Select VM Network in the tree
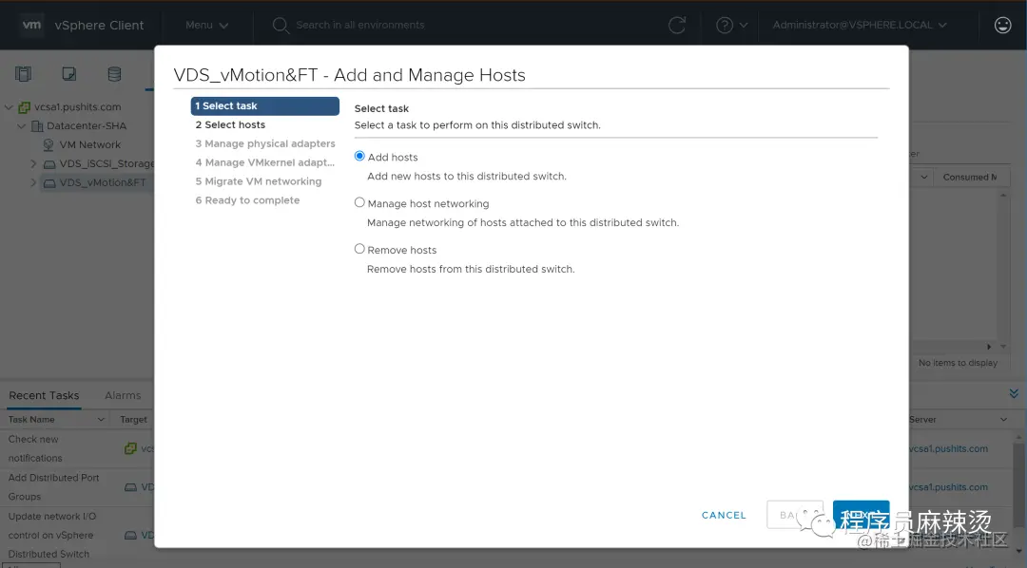The height and width of the screenshot is (568, 1027). [89, 144]
